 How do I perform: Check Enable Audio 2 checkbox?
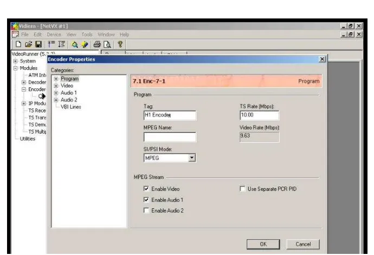pyautogui.click(x=146, y=211)
